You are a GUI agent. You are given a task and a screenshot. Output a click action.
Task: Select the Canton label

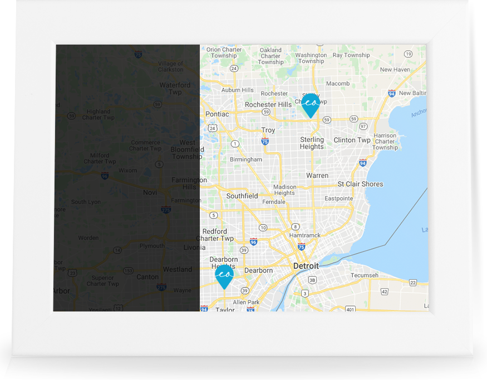pyautogui.click(x=147, y=277)
